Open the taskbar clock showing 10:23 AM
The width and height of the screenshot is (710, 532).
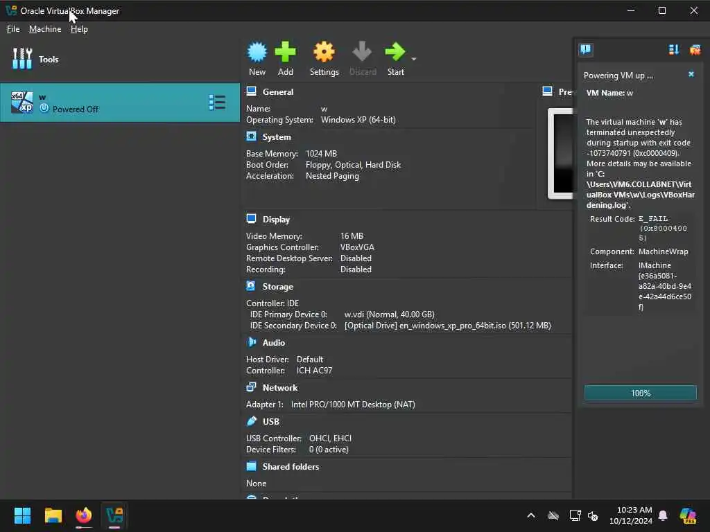pos(631,515)
